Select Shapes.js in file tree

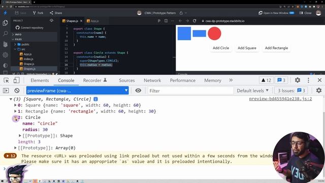(x=27, y=69)
